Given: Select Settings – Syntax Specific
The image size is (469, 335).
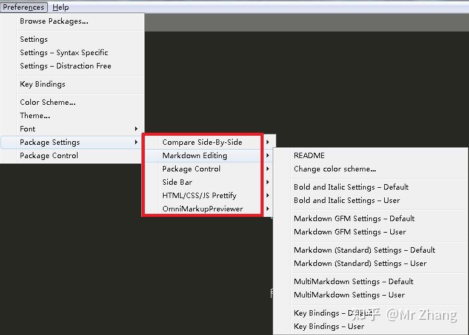Looking at the screenshot, I should coord(73,53).
